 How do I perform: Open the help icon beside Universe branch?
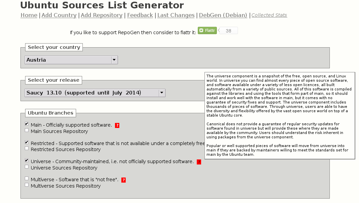coord(199,162)
